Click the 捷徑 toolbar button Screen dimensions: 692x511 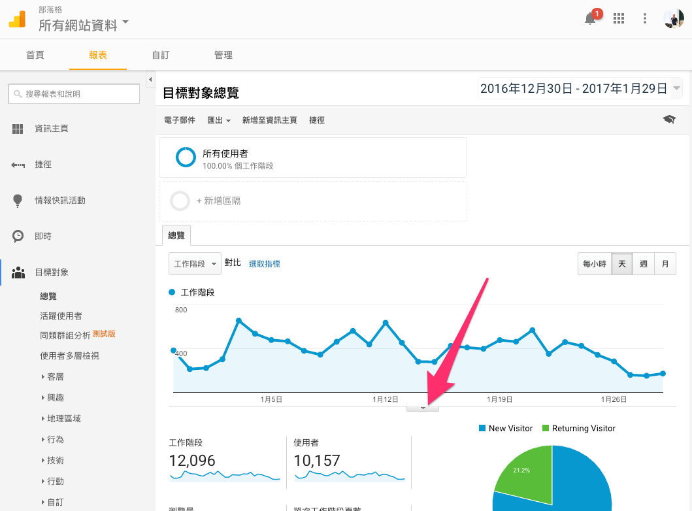[x=317, y=120]
